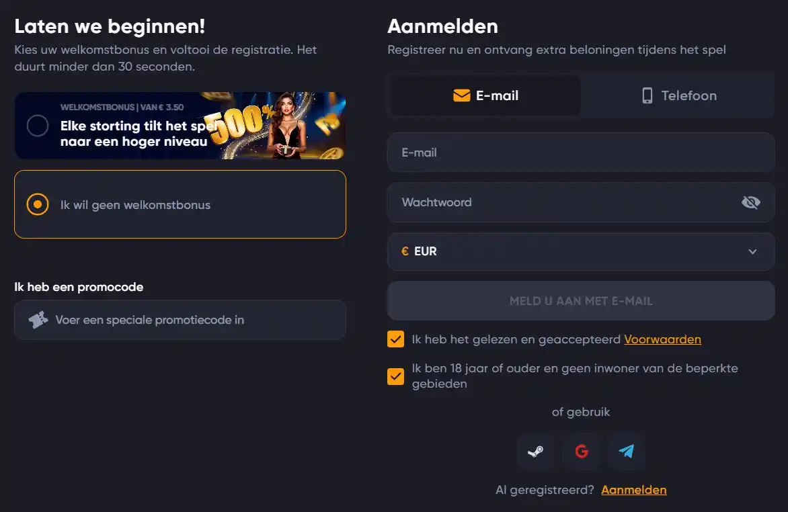Open the Voorwaarden link
The width and height of the screenshot is (788, 512).
(662, 339)
